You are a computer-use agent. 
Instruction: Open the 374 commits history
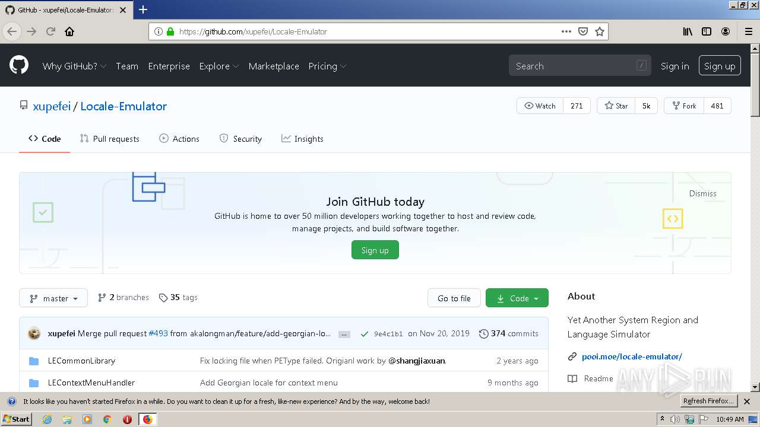pos(509,333)
